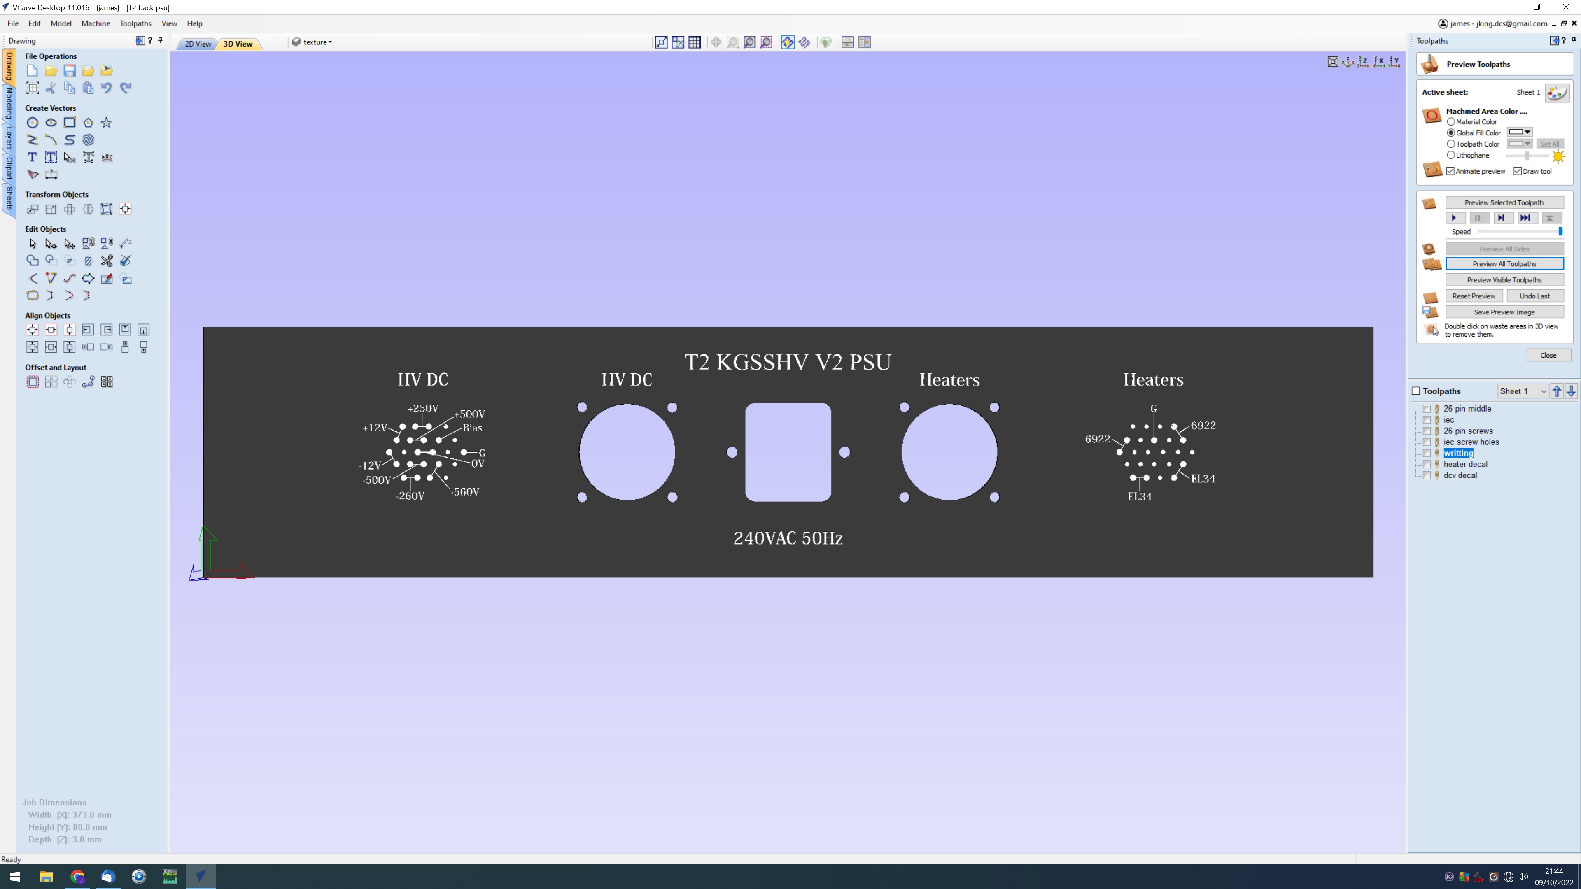The height and width of the screenshot is (889, 1581).
Task: Open the Toolpaths menu
Action: [135, 23]
